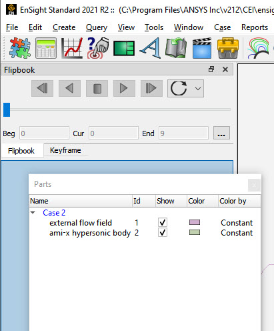Switch to the Flipbook tab
Viewport: 274px width, 331px height.
coord(21,151)
